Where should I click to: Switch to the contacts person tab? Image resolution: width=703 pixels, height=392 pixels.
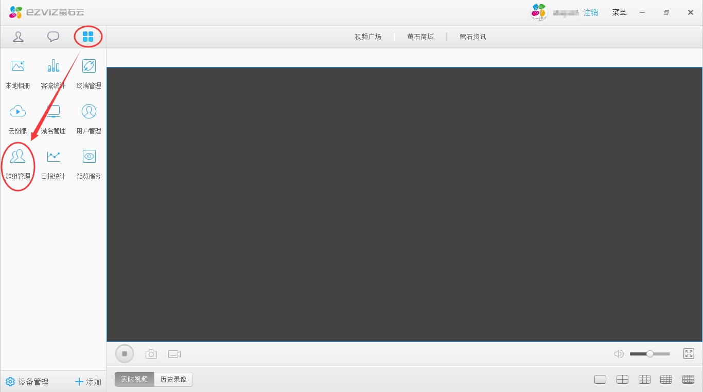click(19, 37)
